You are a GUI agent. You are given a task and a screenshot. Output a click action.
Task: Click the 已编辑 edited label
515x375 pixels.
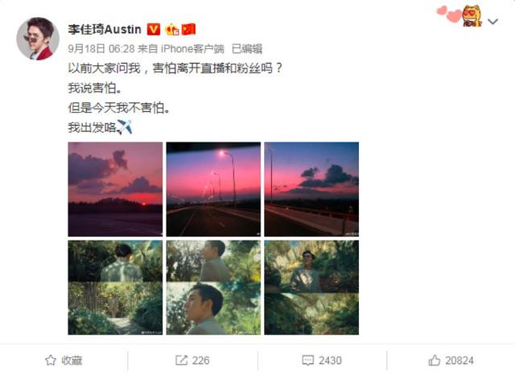247,49
